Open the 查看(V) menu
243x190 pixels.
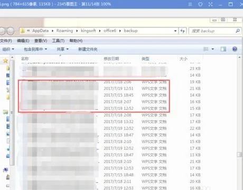41,41
